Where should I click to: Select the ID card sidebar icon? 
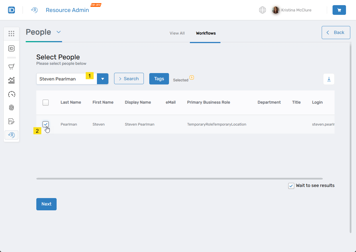pos(11,49)
